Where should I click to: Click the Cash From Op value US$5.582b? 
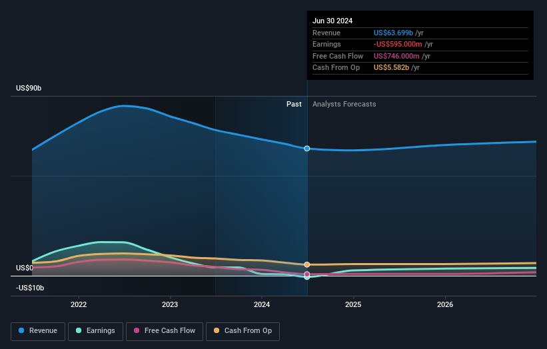[x=391, y=68]
